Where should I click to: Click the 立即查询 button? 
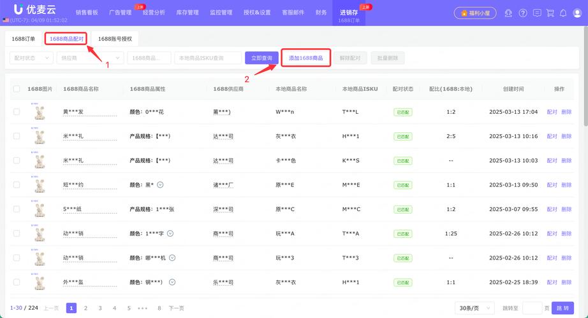coord(261,58)
